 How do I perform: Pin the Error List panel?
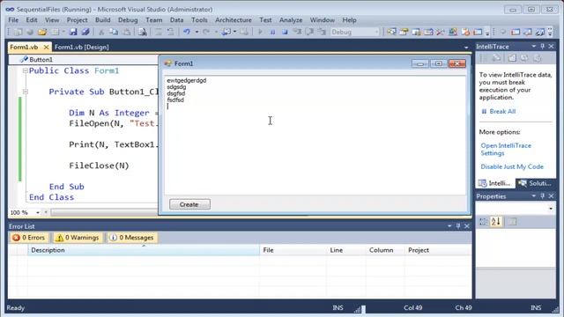pyautogui.click(x=458, y=226)
